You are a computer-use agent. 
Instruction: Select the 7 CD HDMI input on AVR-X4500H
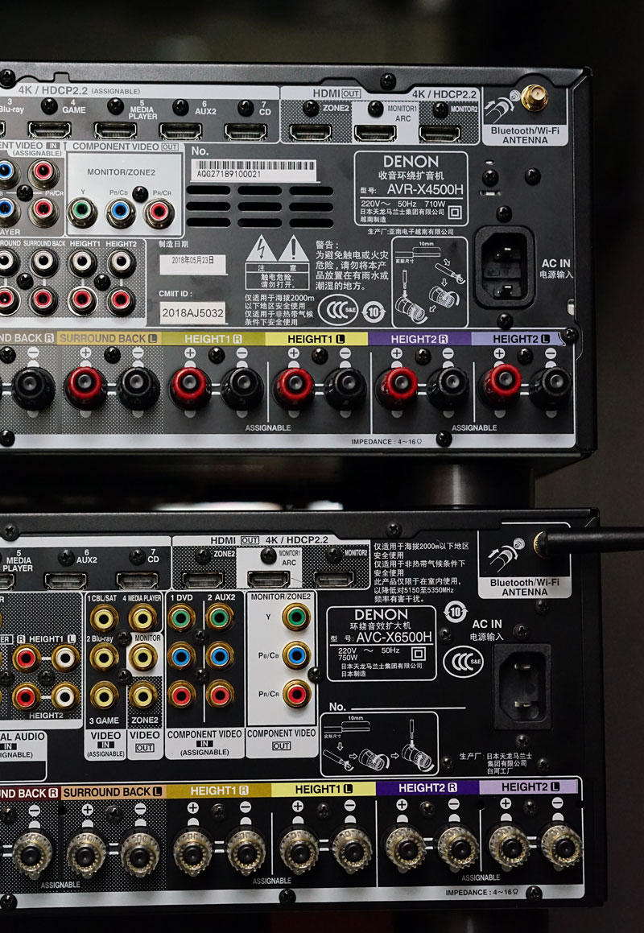click(246, 131)
